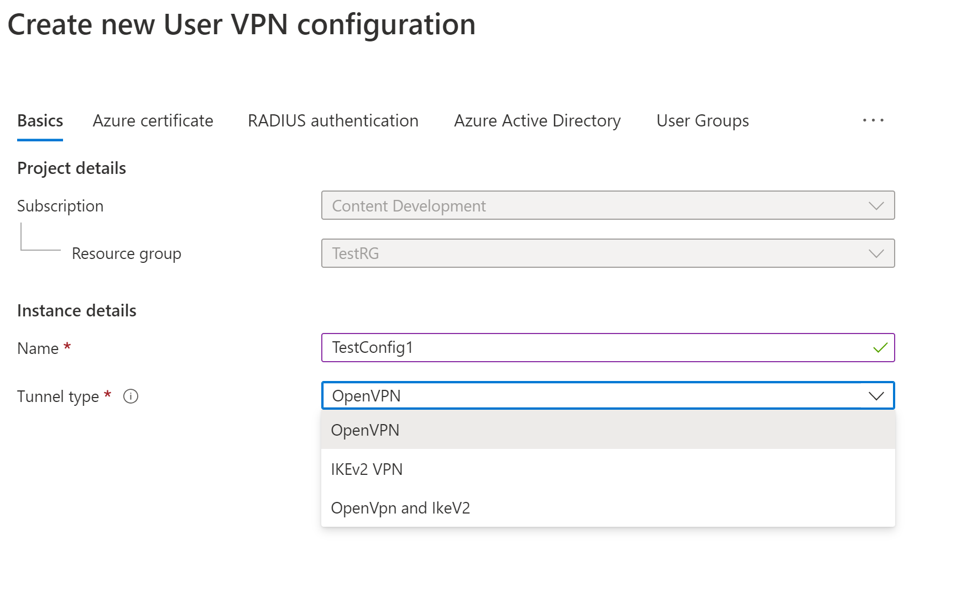Screen dimensions: 961x598
Task: Go to the RADIUS authentication tab
Action: point(333,121)
